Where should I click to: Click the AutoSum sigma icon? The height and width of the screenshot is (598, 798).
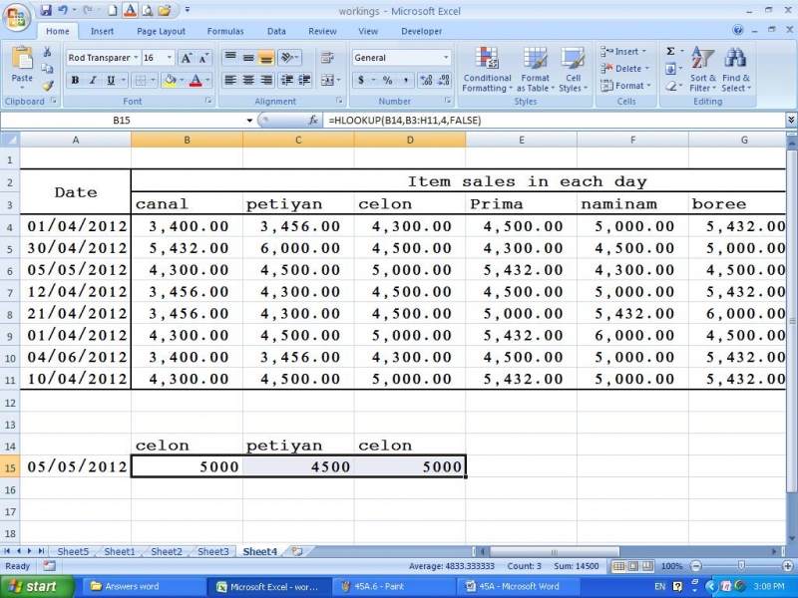[670, 52]
